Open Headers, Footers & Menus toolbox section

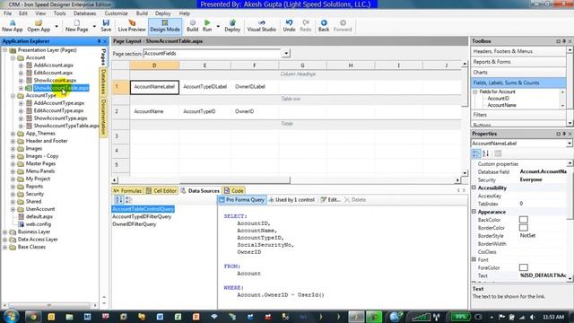click(x=518, y=51)
